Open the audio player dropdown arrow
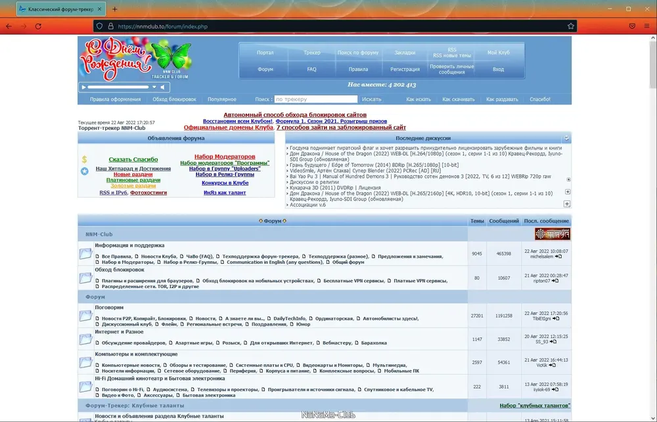 (154, 87)
